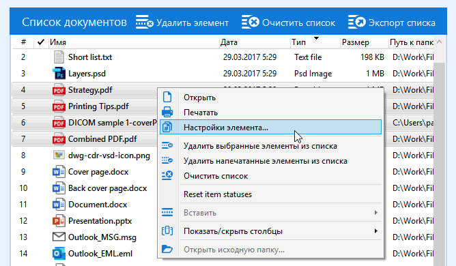Click the Удалить элемент toolbar icon
456x266 pixels.
144,22
